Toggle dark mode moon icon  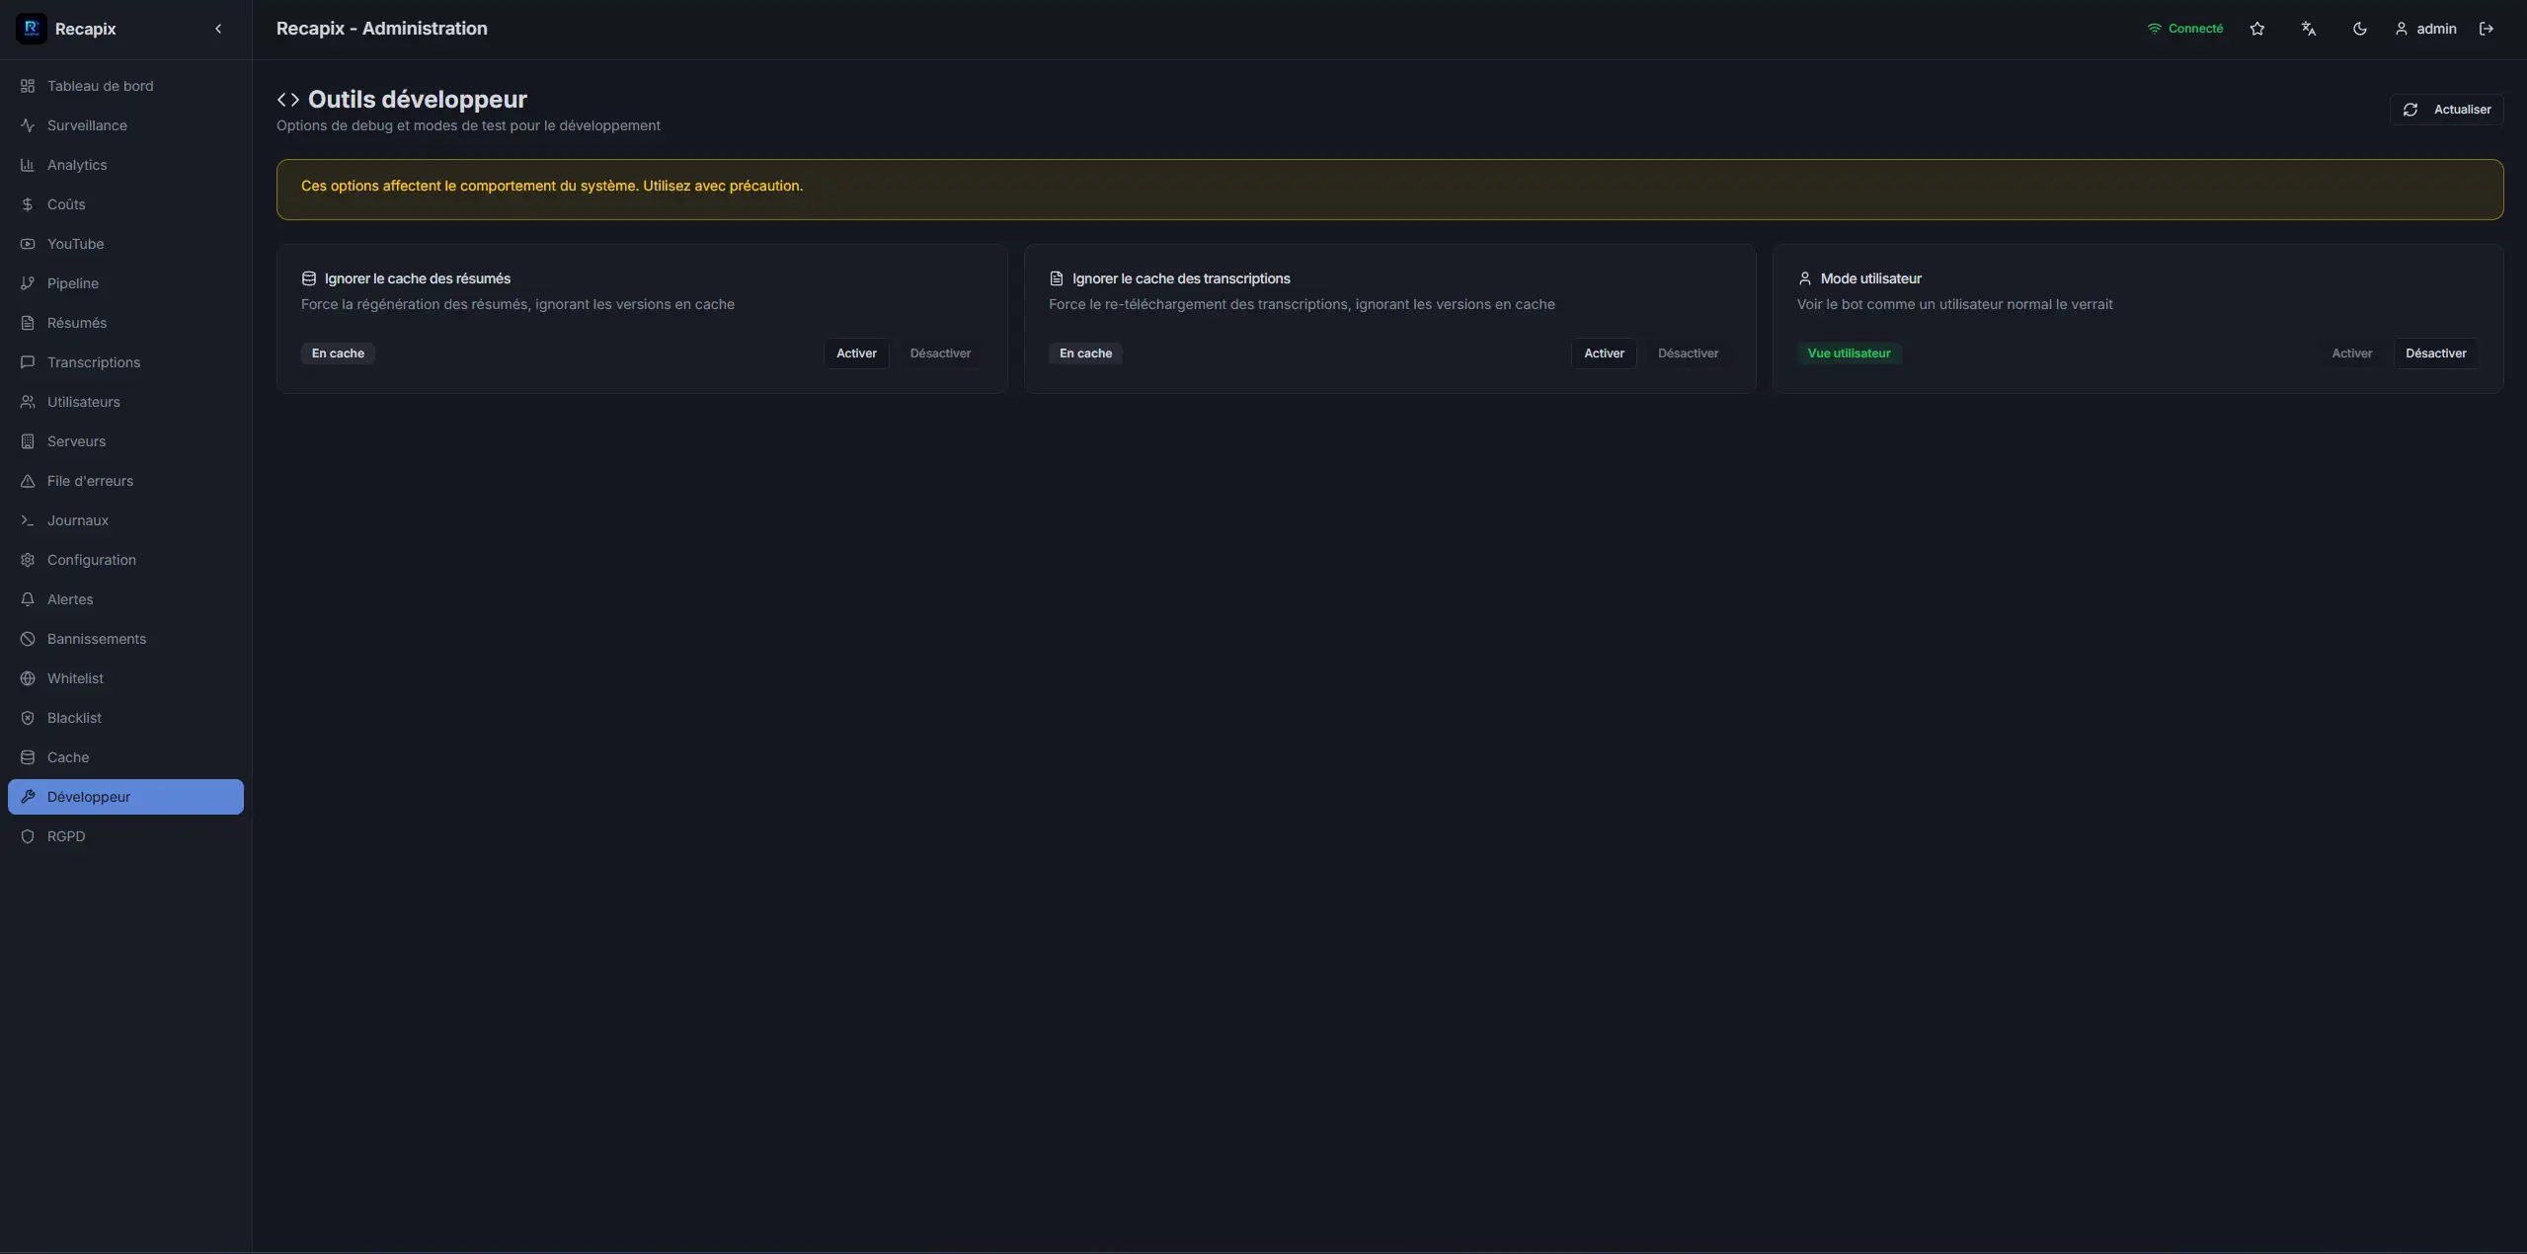tap(2359, 29)
